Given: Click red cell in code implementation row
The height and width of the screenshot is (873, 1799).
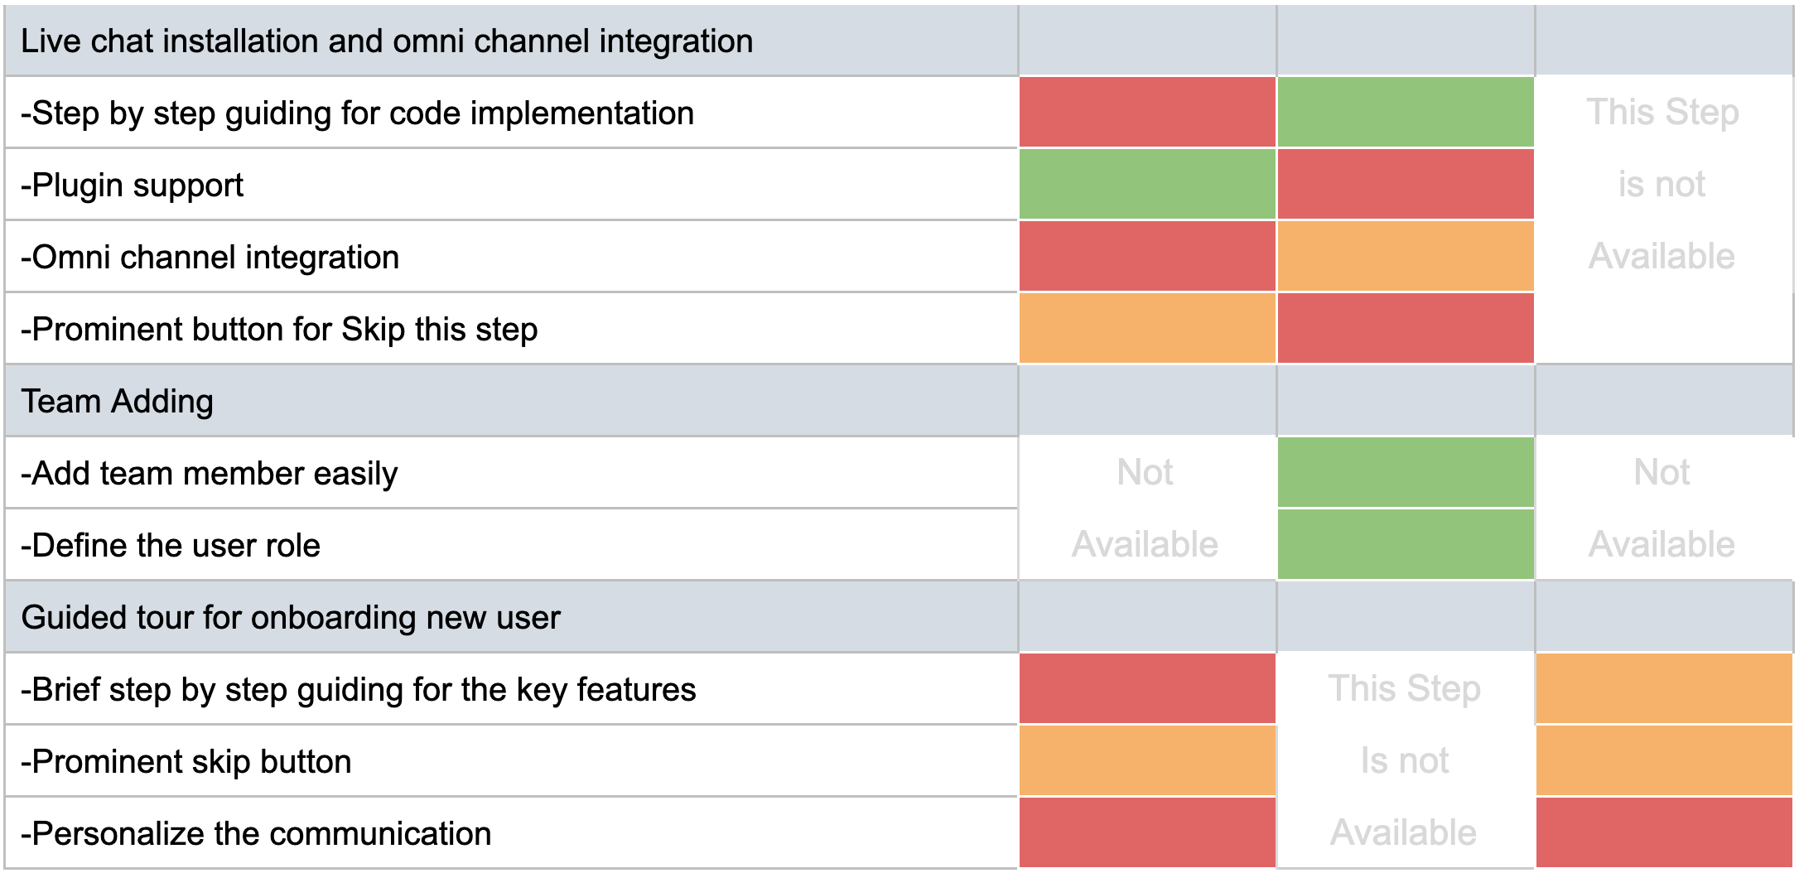Looking at the screenshot, I should point(1147,113).
